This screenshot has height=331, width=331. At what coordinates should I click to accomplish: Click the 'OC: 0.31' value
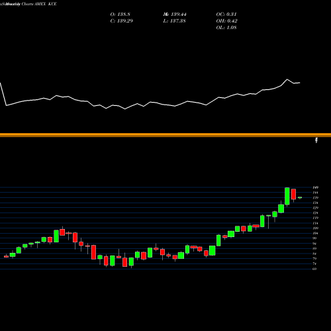coord(226,15)
